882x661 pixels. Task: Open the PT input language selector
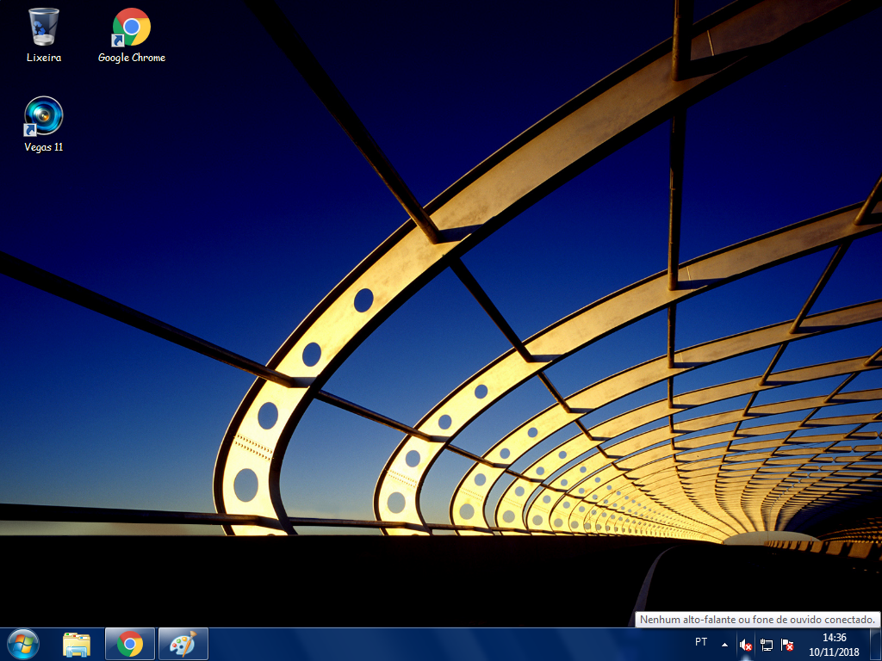[701, 642]
